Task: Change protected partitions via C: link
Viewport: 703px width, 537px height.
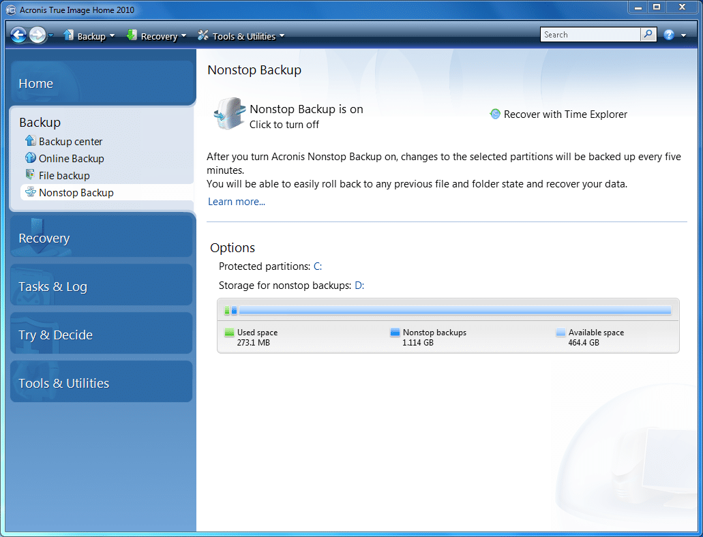Action: [x=318, y=266]
